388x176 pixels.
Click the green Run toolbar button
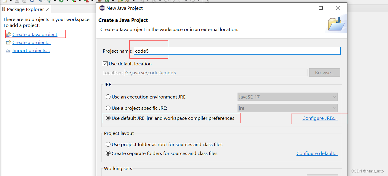pos(61,1)
